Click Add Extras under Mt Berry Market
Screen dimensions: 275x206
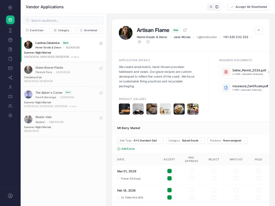(x=126, y=149)
